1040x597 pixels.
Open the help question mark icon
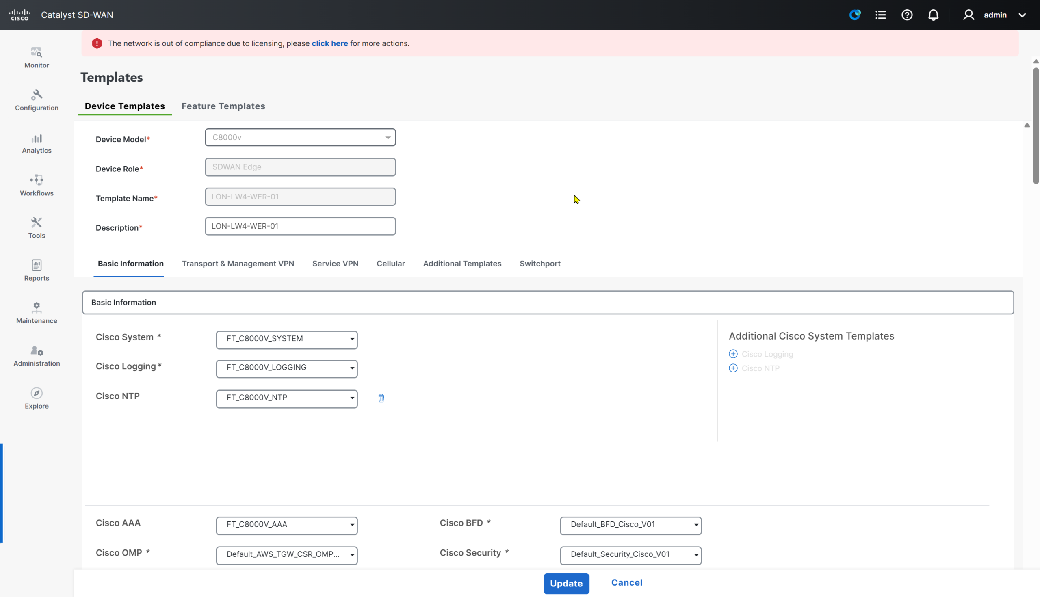click(907, 15)
